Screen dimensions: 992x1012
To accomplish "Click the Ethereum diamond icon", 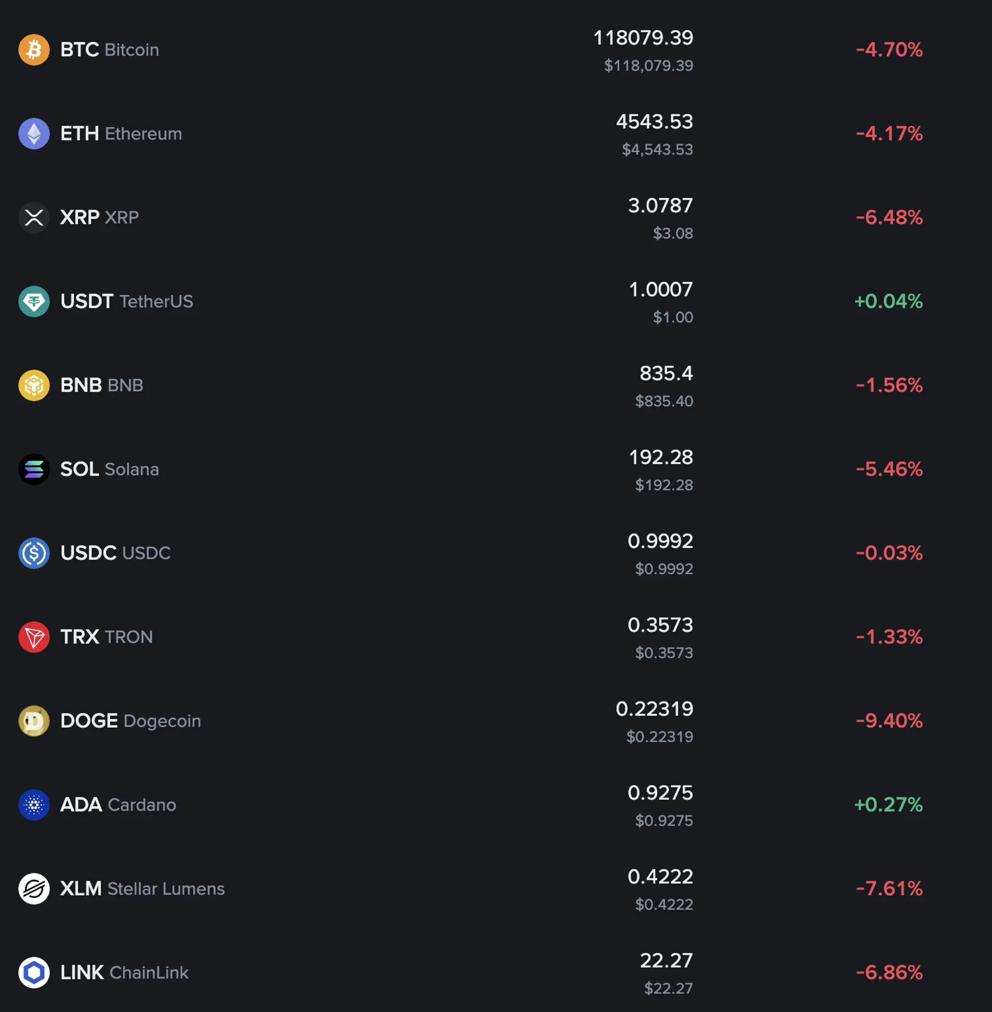I will tap(34, 134).
